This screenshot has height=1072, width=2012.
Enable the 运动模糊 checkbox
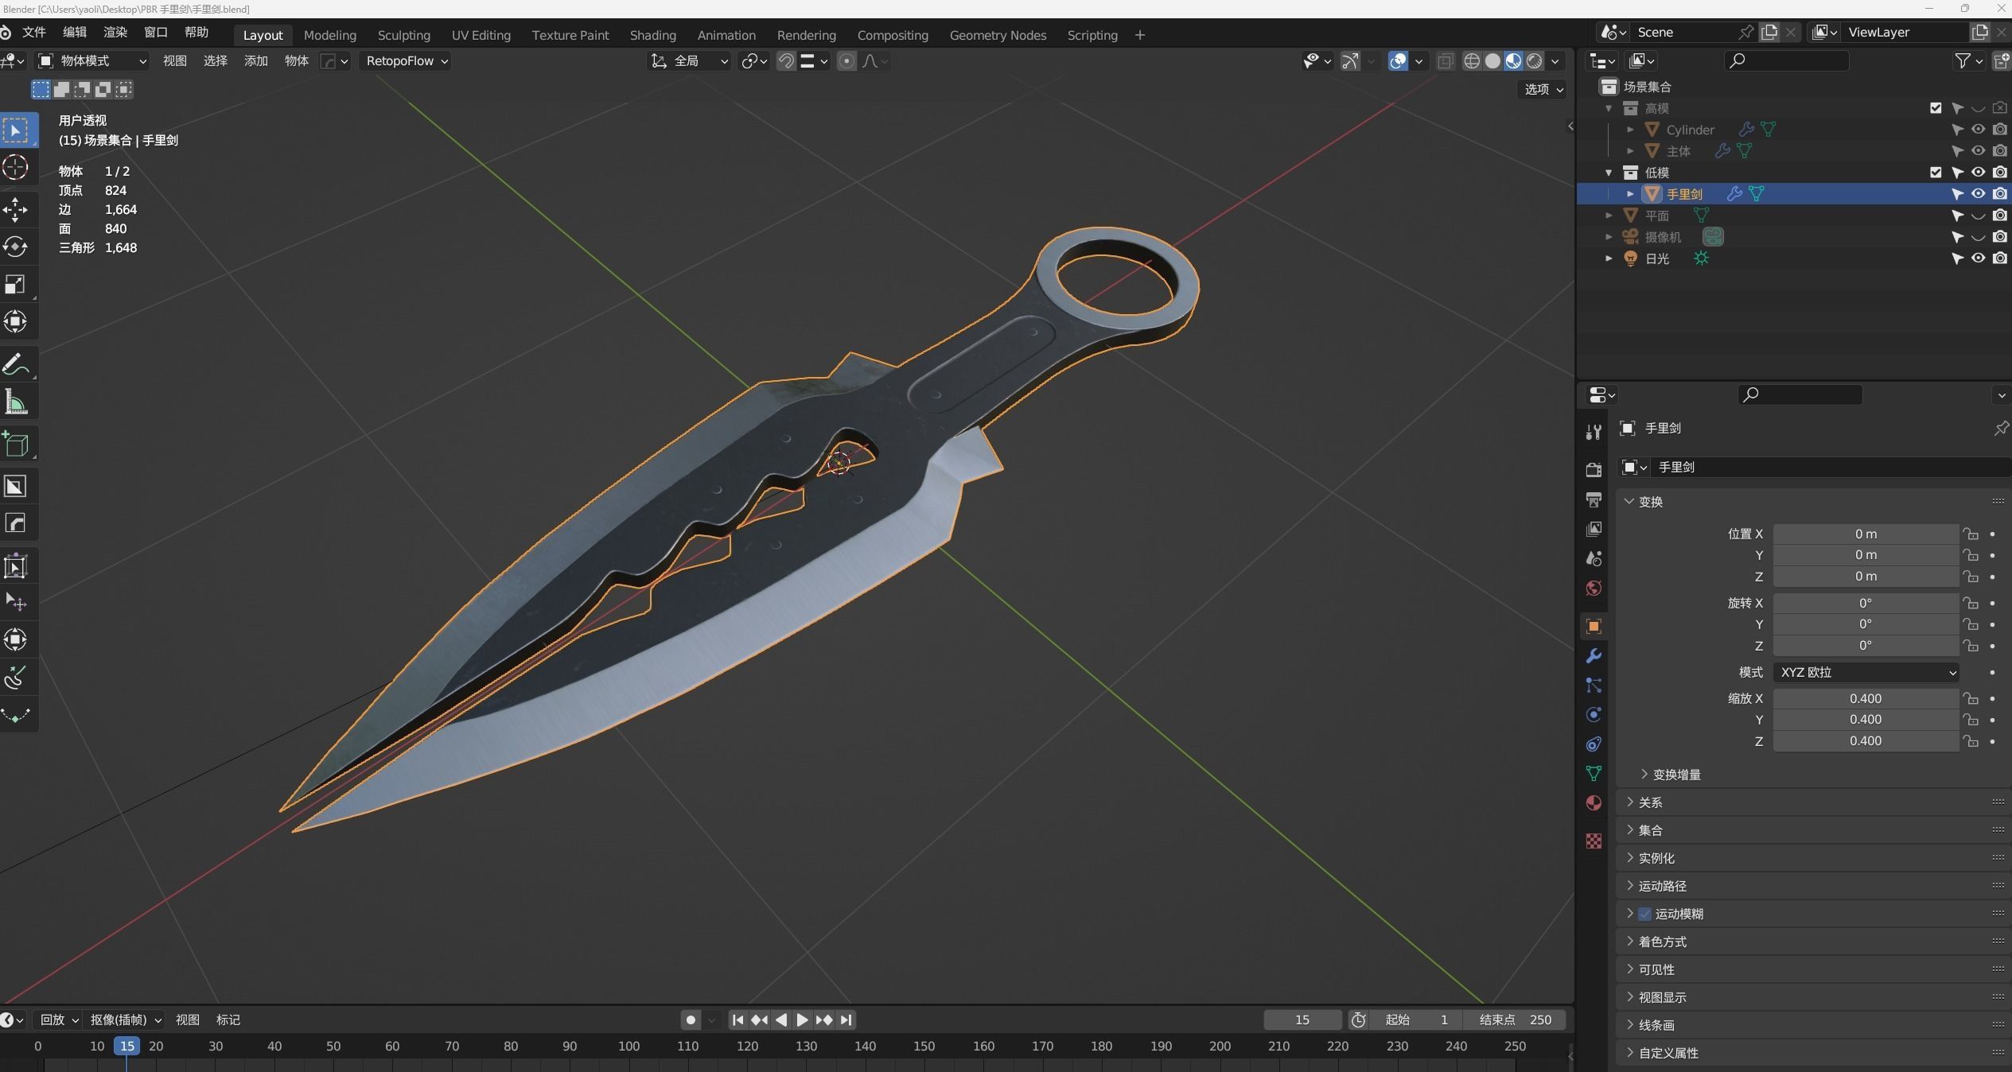(1643, 914)
